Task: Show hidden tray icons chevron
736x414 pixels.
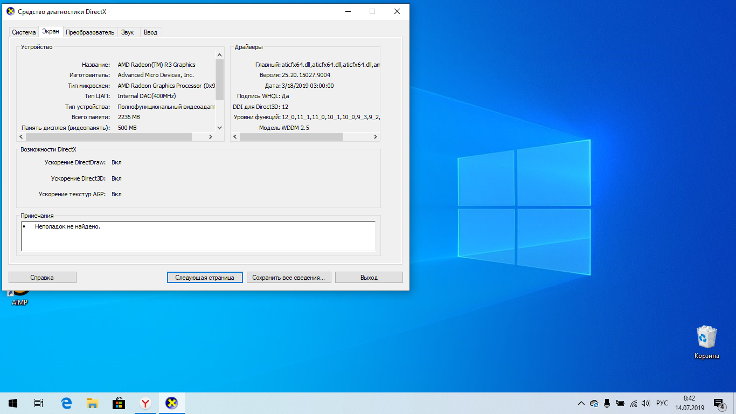Action: tap(581, 403)
